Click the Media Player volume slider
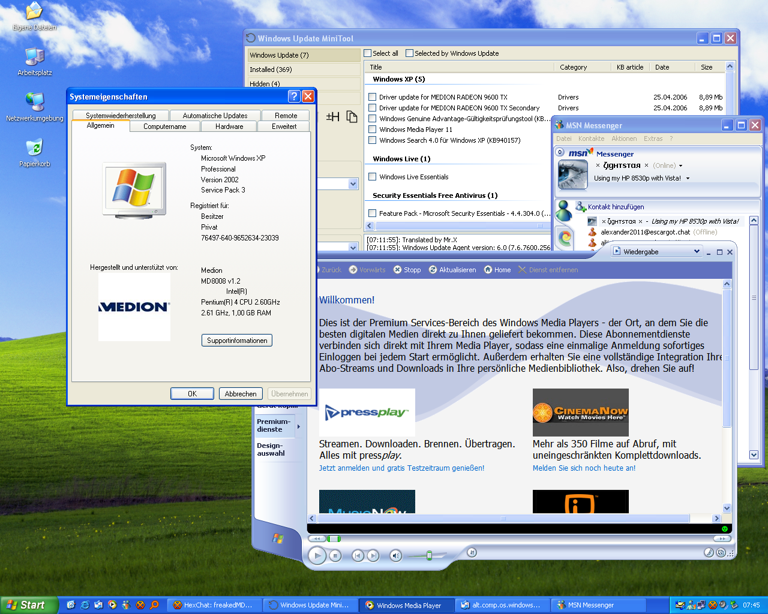 (x=428, y=556)
